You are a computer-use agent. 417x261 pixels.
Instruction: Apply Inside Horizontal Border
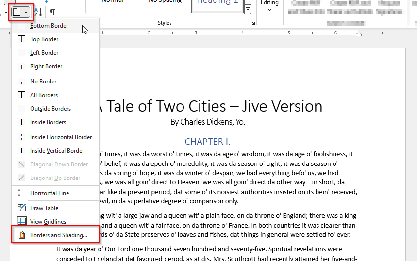[61, 137]
